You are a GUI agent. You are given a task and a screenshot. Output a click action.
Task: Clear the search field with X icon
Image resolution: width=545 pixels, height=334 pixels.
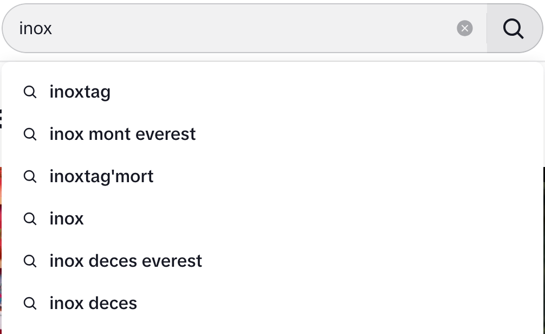click(465, 28)
